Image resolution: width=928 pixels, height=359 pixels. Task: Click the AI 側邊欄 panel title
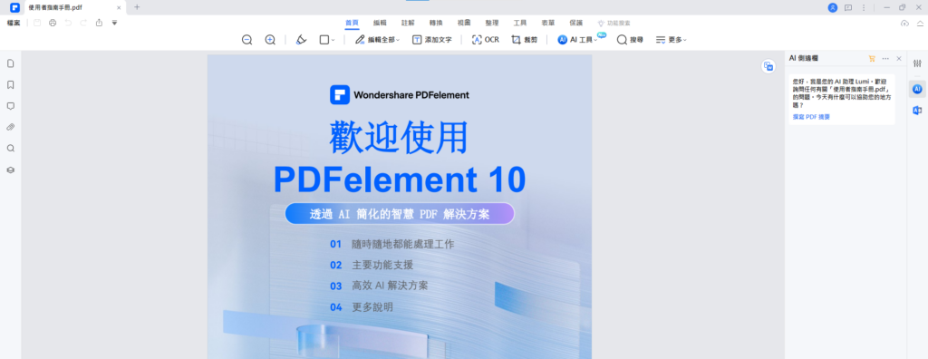[x=804, y=58]
